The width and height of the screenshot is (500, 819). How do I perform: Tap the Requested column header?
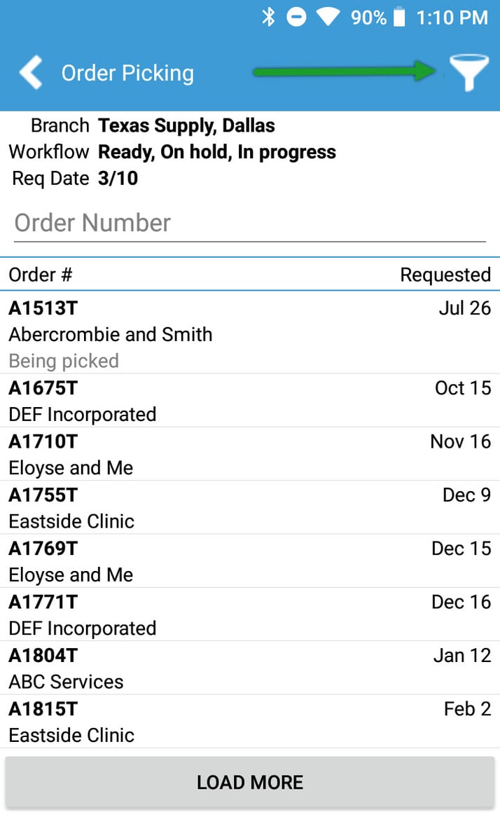click(445, 275)
